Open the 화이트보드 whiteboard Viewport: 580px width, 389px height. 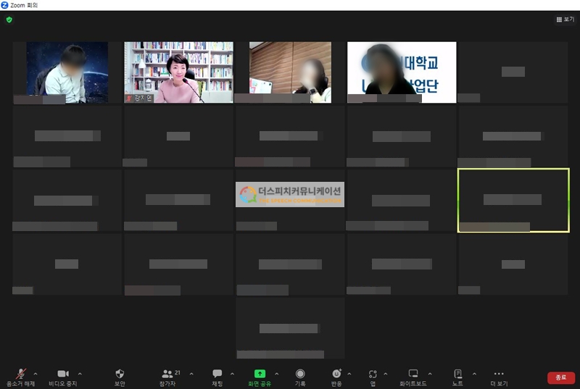[x=413, y=375]
